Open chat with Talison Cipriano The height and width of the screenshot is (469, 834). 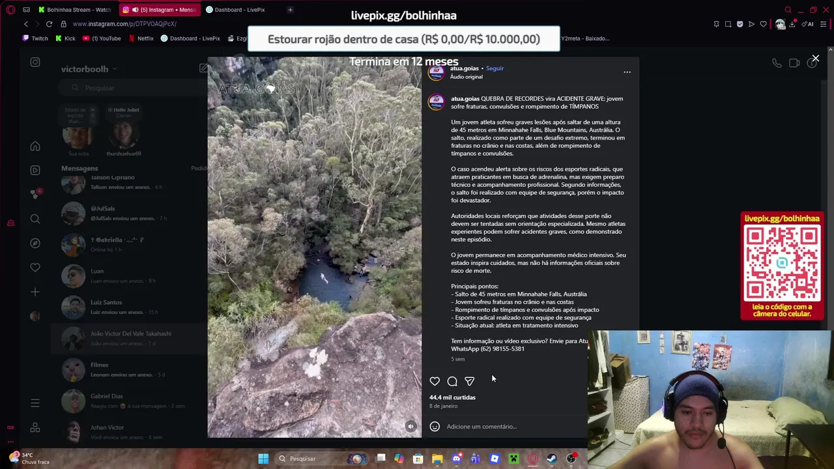click(x=127, y=182)
